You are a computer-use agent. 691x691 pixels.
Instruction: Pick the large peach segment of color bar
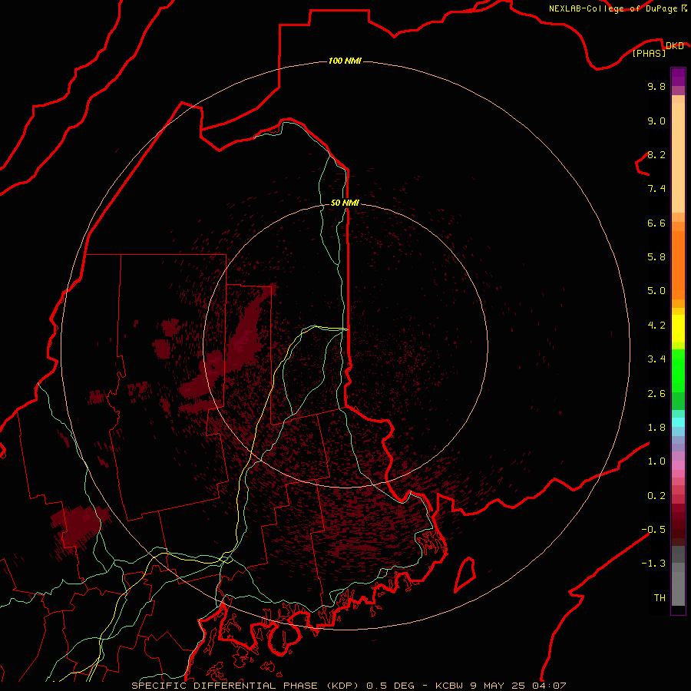click(x=678, y=157)
